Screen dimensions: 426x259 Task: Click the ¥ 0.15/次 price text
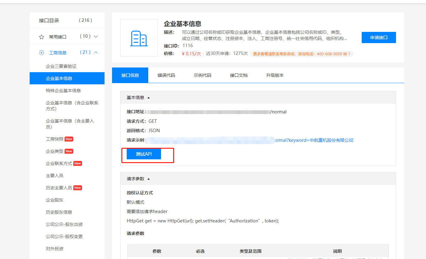191,53
